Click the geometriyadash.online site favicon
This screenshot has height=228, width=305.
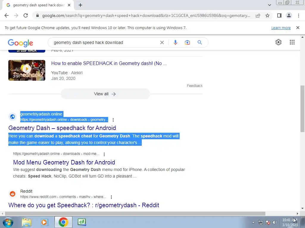(x=13, y=117)
